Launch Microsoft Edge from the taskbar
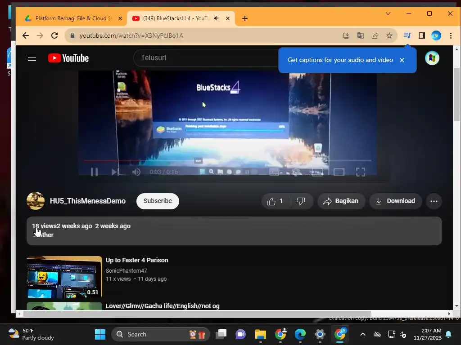 [300, 334]
